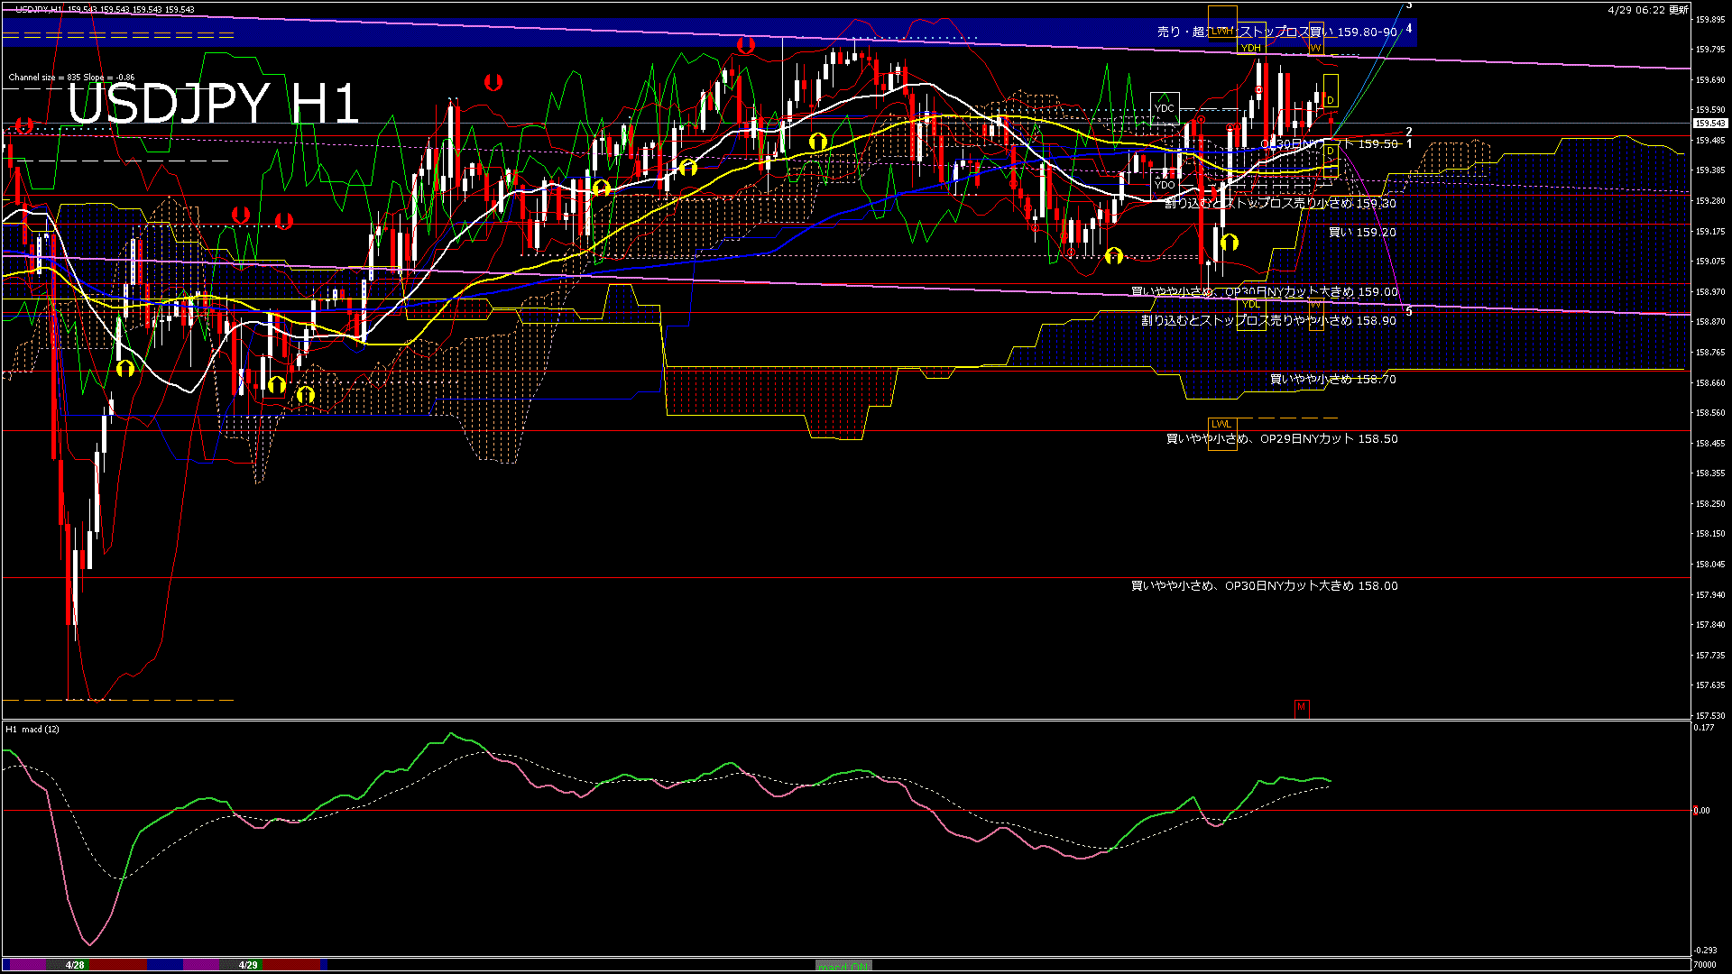Viewport: 1732px width, 974px height.
Task: Toggle the macd ON button
Action: pos(843,966)
